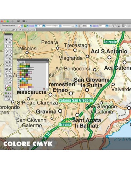Select the black arrow Selection tool
131x169 pixels.
click(x=7, y=39)
